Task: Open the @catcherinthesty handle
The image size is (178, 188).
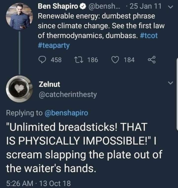Action: point(68,95)
